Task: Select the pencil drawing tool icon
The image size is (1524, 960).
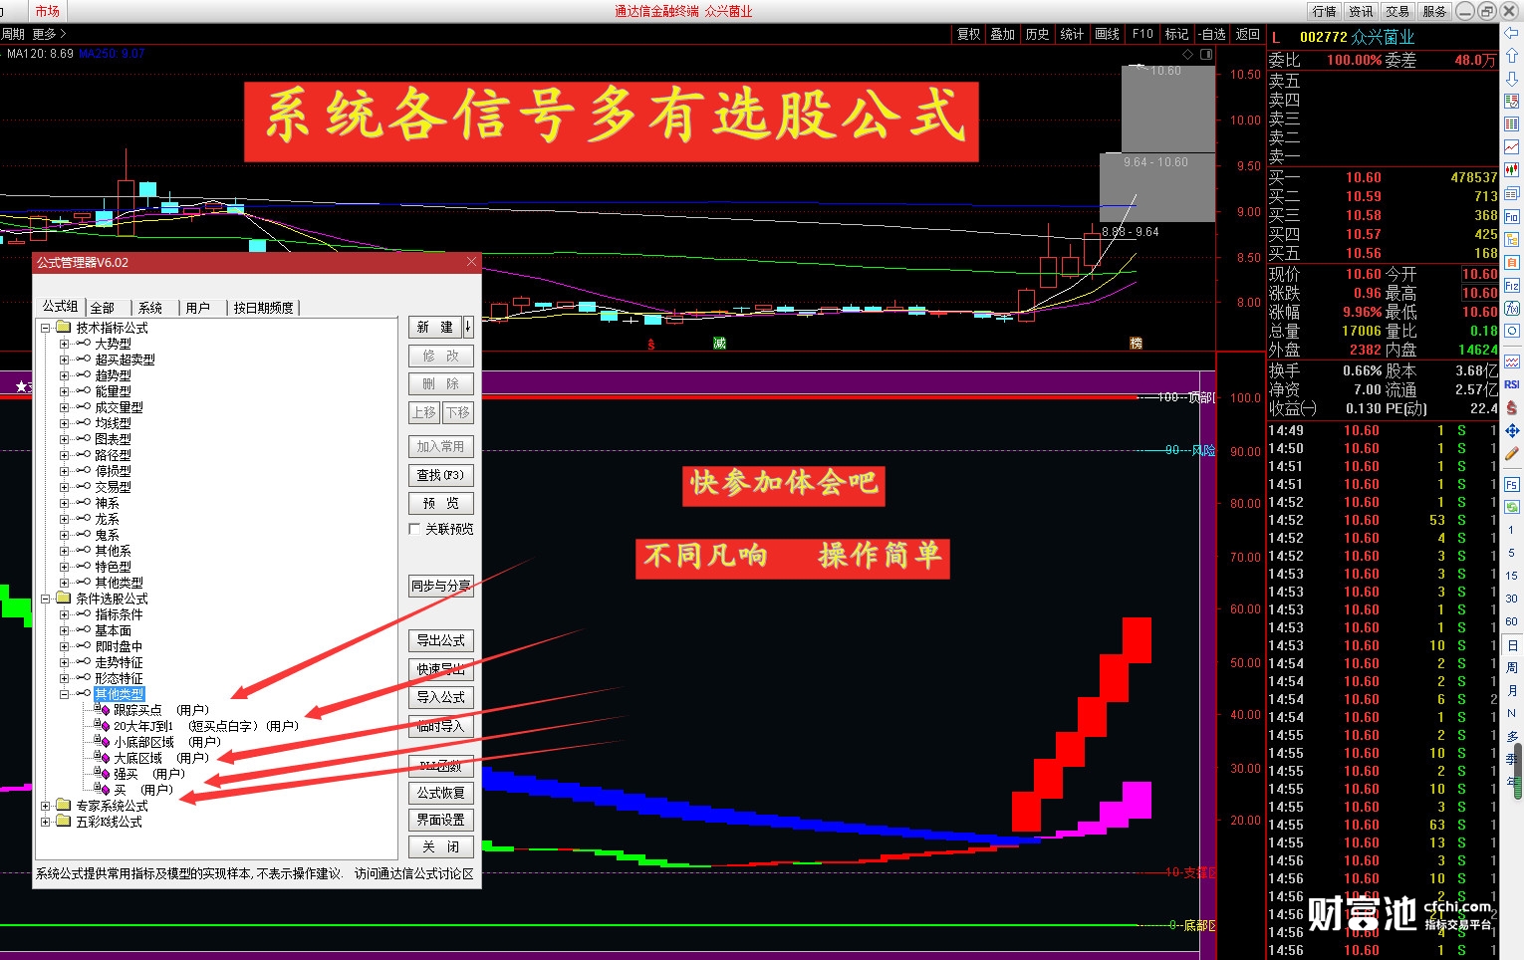Action: click(1511, 452)
